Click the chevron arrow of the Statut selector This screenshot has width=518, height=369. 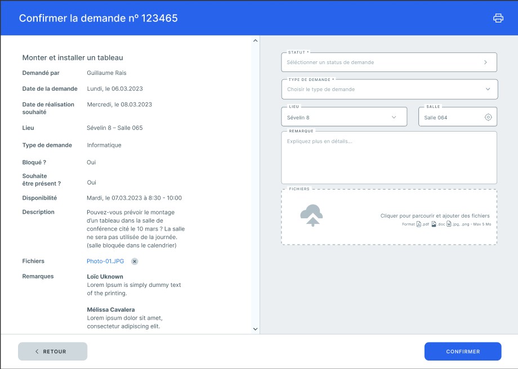click(485, 62)
